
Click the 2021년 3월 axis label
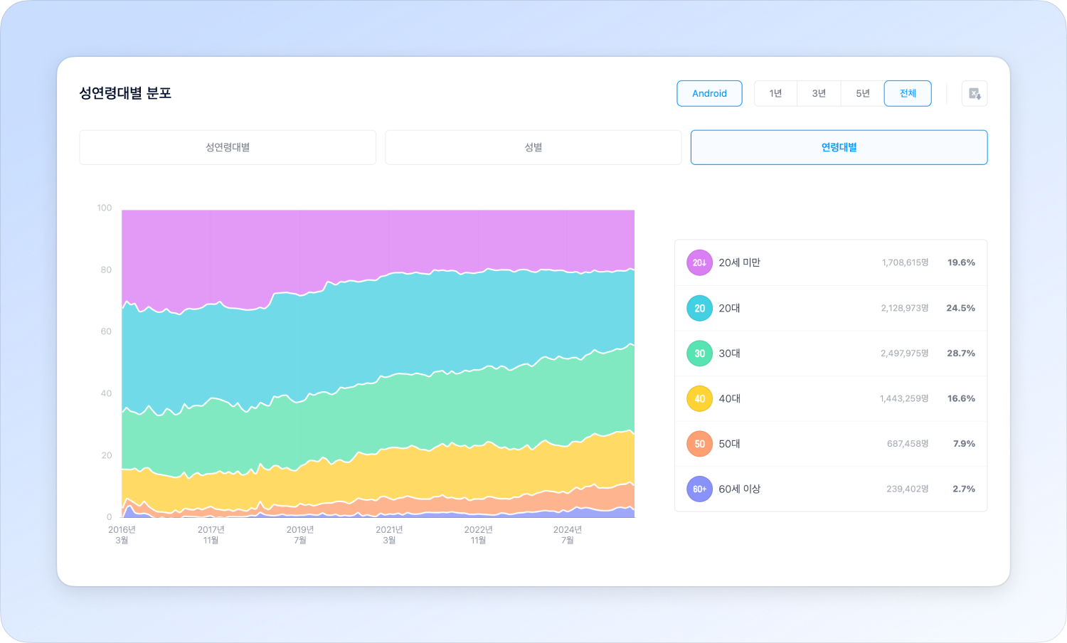(389, 535)
